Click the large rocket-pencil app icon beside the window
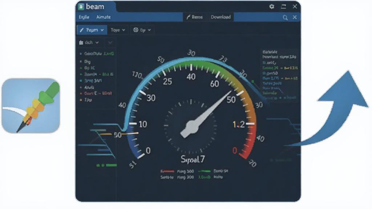 (x=31, y=106)
